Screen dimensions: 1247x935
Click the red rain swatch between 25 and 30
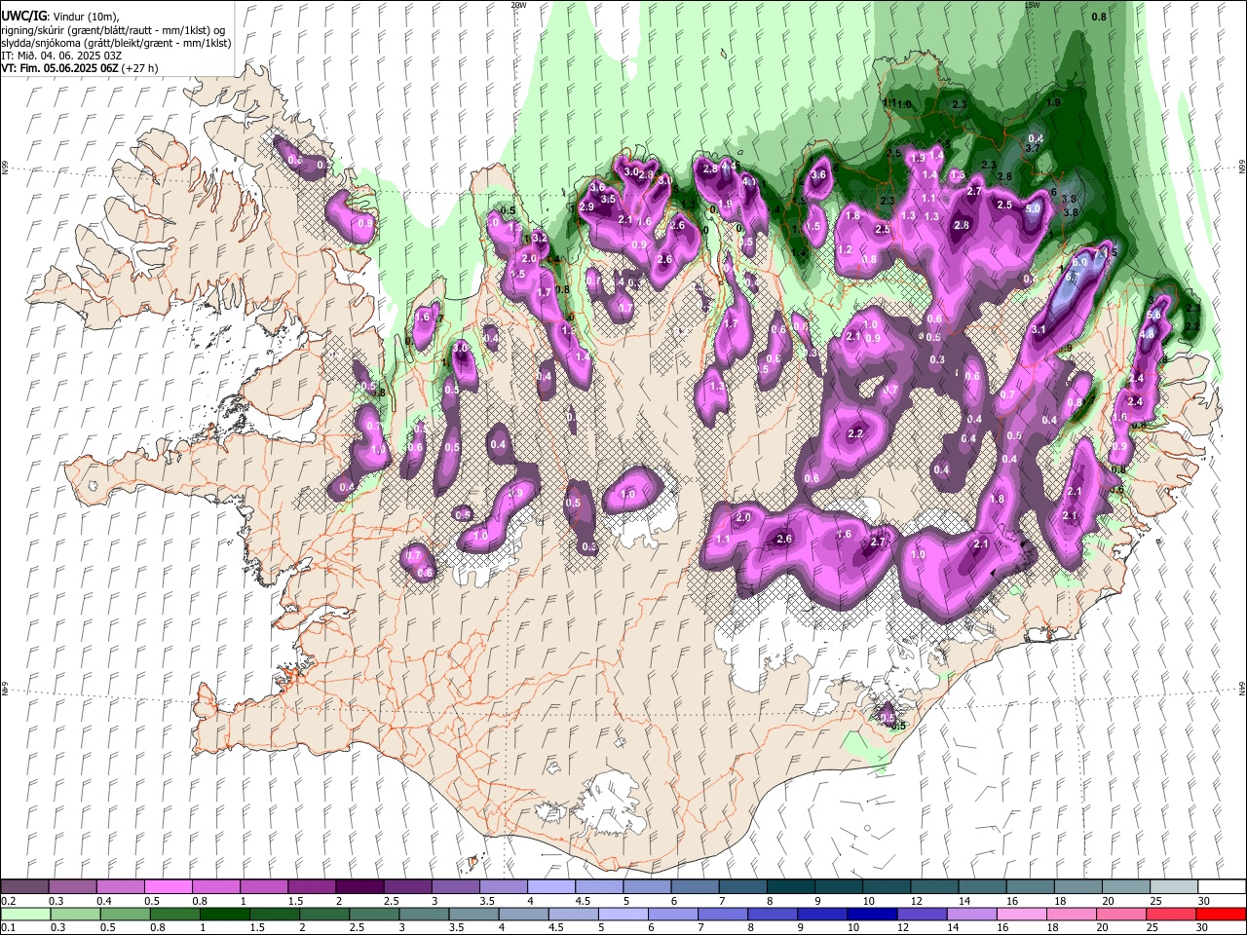[x=1172, y=915]
